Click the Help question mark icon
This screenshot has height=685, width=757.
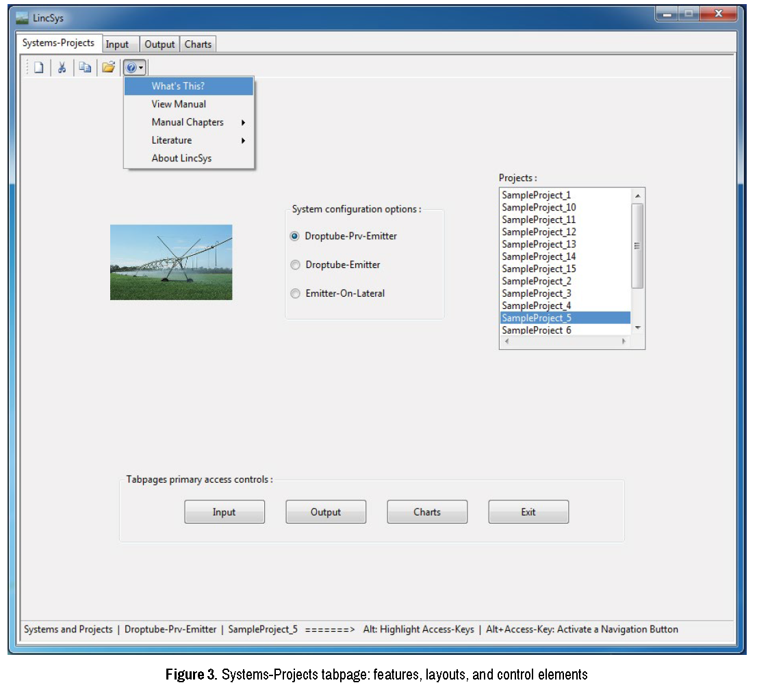[x=131, y=67]
